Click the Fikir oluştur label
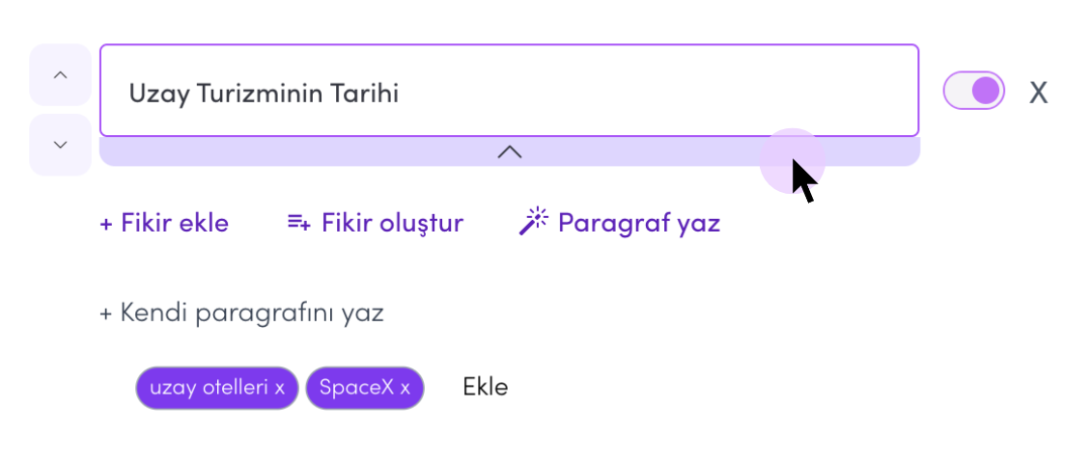Image resolution: width=1091 pixels, height=463 pixels. pos(392,223)
